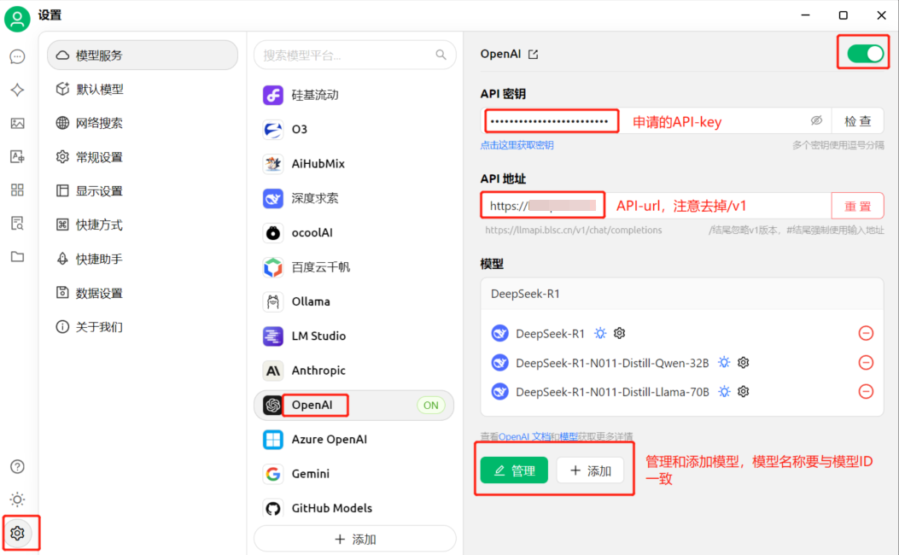
Task: Click the user avatar icon
Action: [17, 18]
